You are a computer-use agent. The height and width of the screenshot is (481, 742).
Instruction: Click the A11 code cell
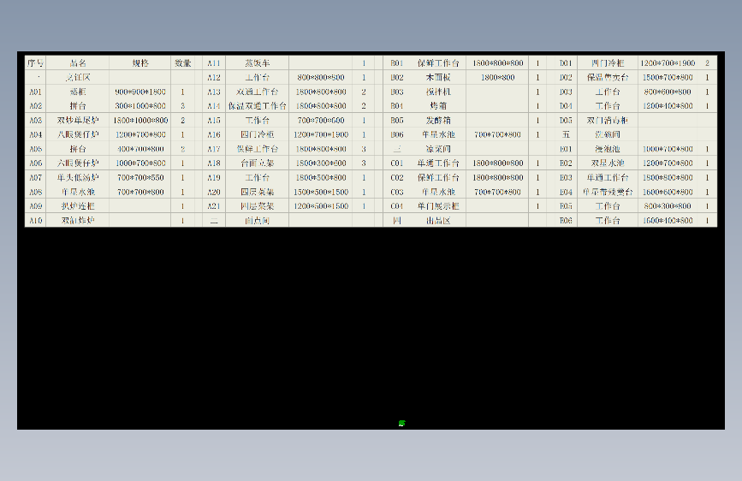point(214,63)
